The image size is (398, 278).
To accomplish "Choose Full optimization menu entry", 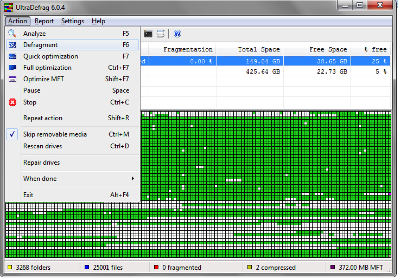I will [x=72, y=68].
